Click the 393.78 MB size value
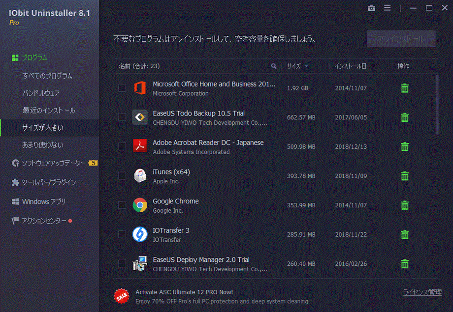The width and height of the screenshot is (453, 312). pyautogui.click(x=301, y=176)
